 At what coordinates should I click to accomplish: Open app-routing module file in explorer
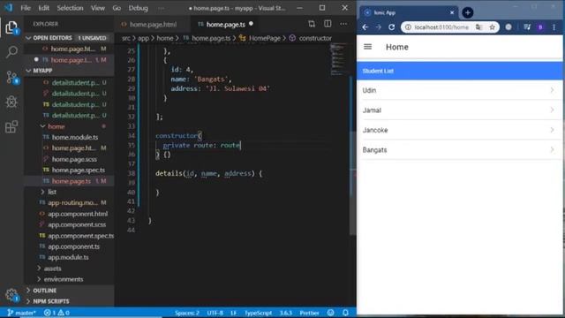pyautogui.click(x=72, y=203)
